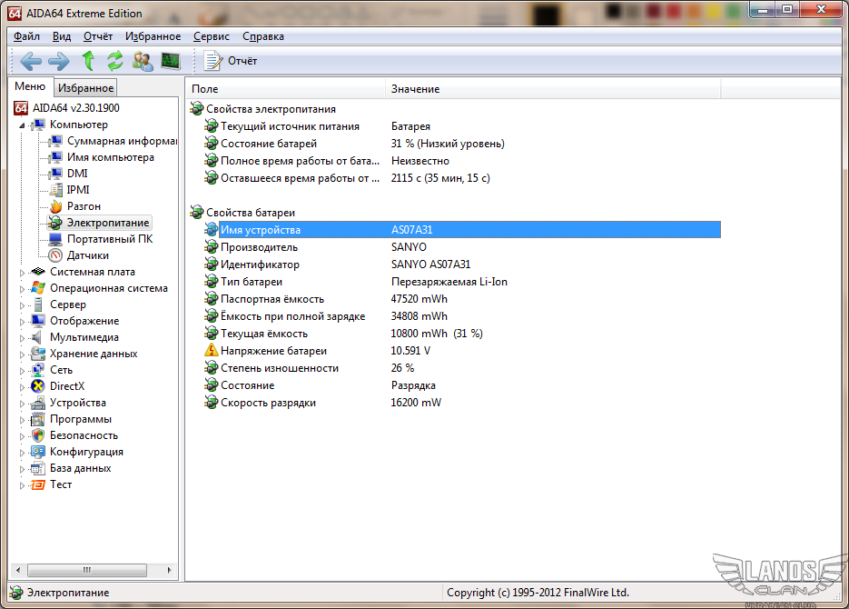The width and height of the screenshot is (849, 609).
Task: Expand the Сеть node
Action: 22,371
